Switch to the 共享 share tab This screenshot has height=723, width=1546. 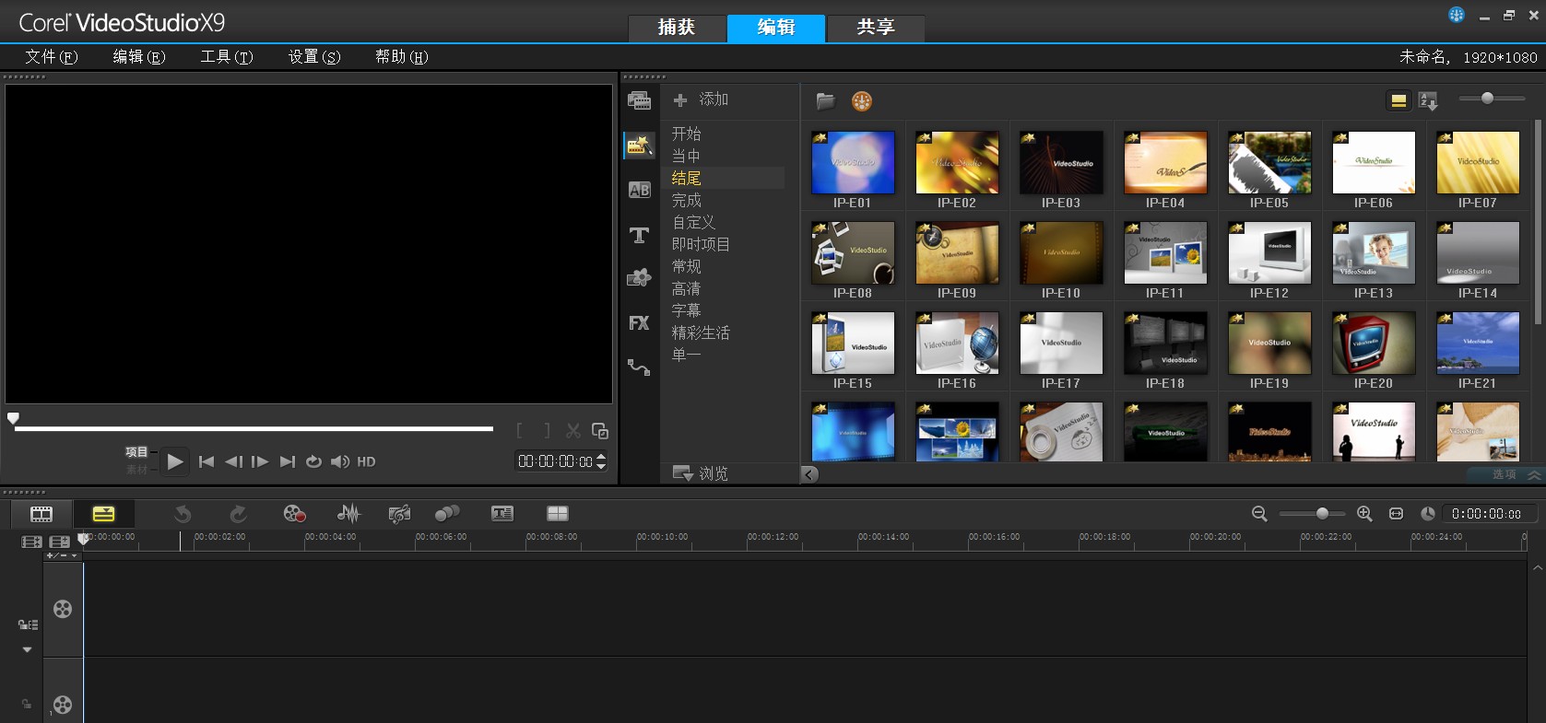click(x=876, y=28)
